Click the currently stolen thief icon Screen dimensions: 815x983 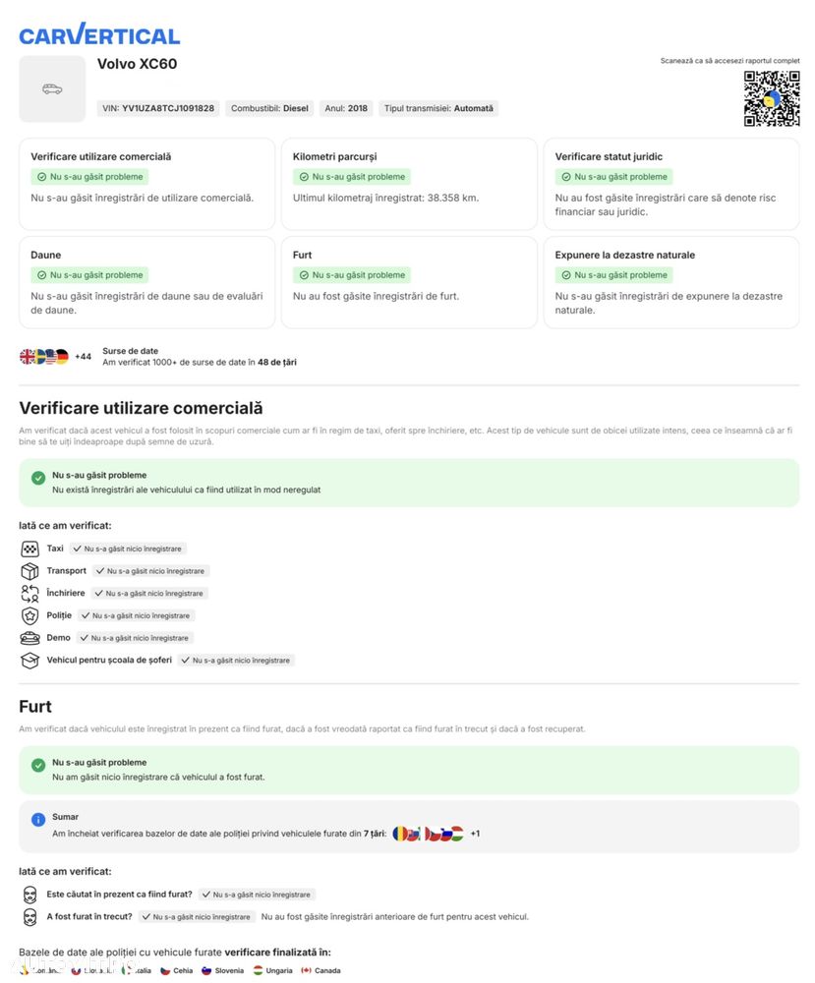coord(30,895)
